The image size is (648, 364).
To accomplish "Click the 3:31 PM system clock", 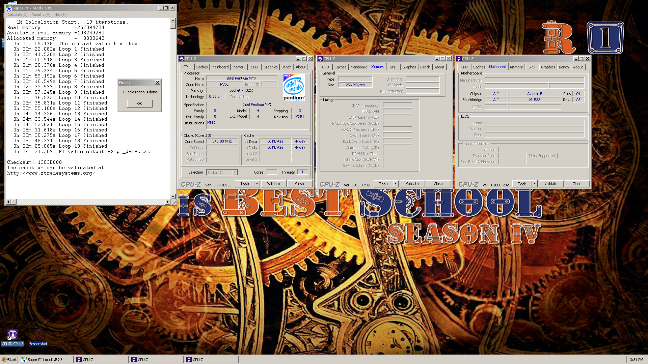I will [x=636, y=360].
